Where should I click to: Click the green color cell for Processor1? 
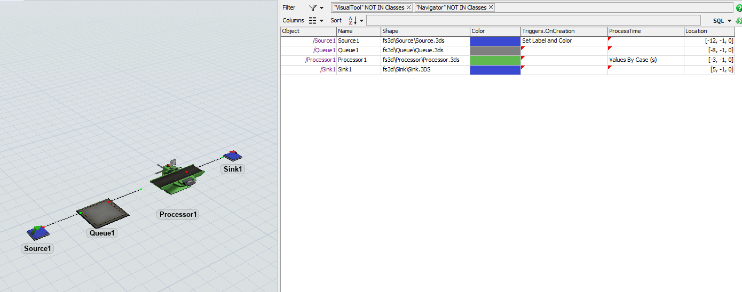tap(495, 60)
